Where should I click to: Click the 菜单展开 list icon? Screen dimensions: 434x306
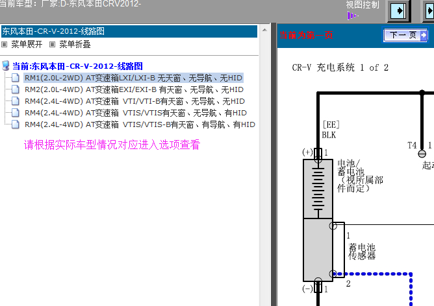[4, 44]
